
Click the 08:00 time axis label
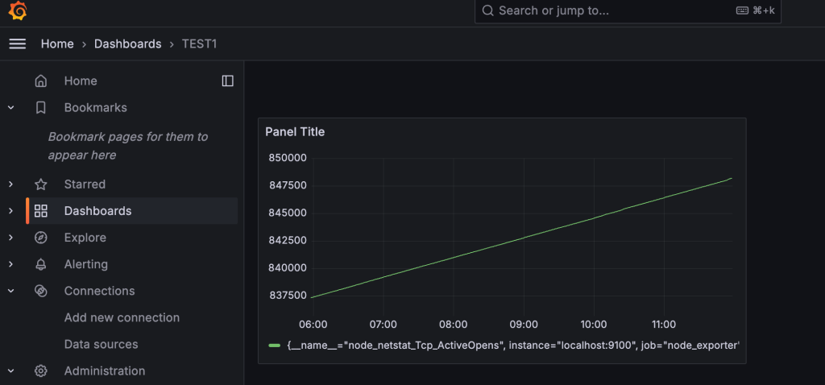click(x=454, y=324)
